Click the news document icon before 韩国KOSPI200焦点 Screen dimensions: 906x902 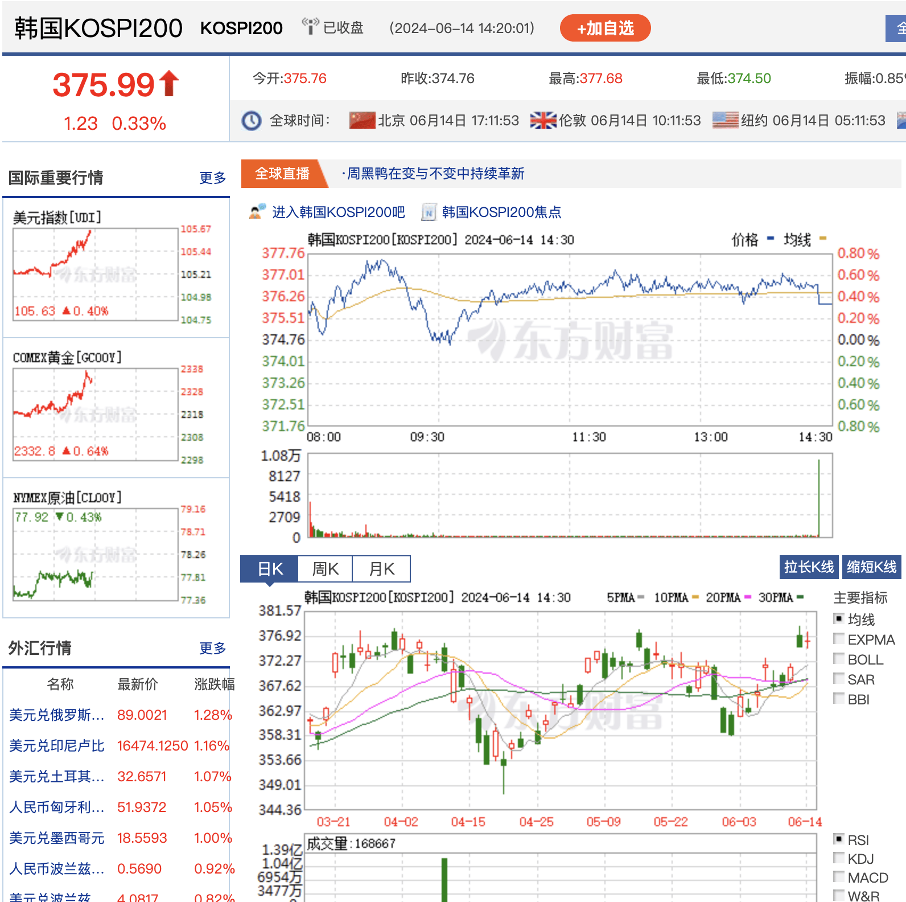pos(429,212)
